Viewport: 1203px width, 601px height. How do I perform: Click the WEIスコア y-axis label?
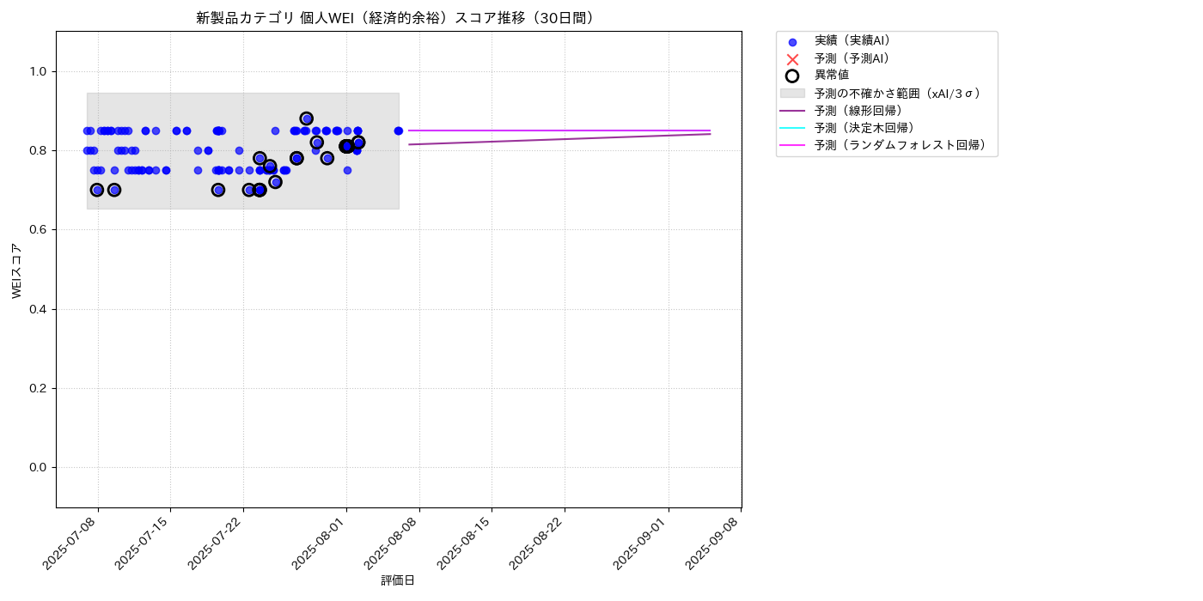[16, 270]
